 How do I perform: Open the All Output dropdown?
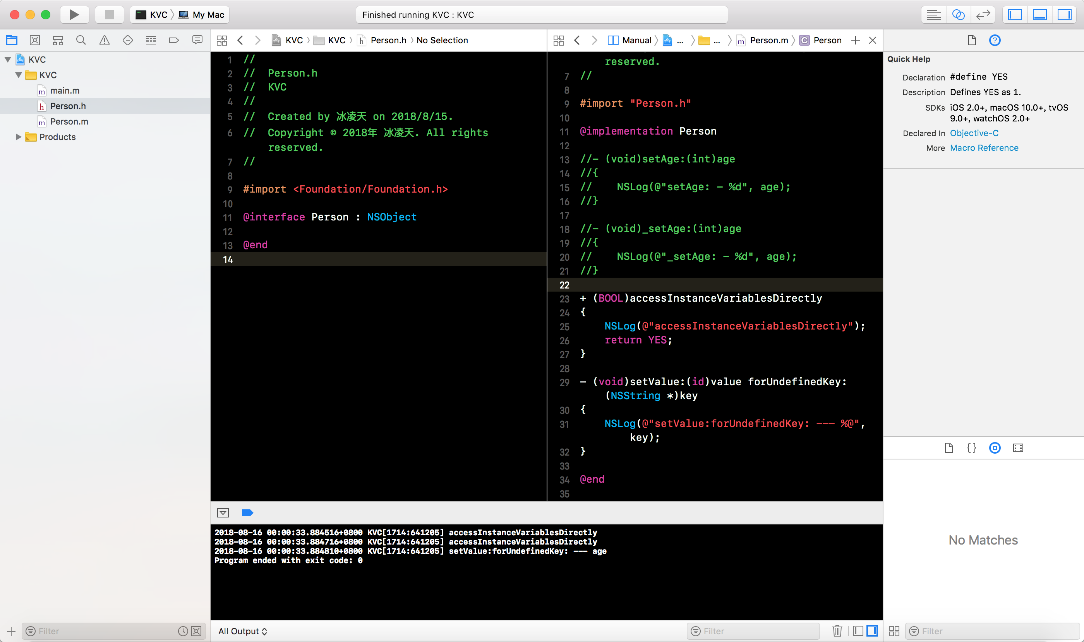point(242,631)
